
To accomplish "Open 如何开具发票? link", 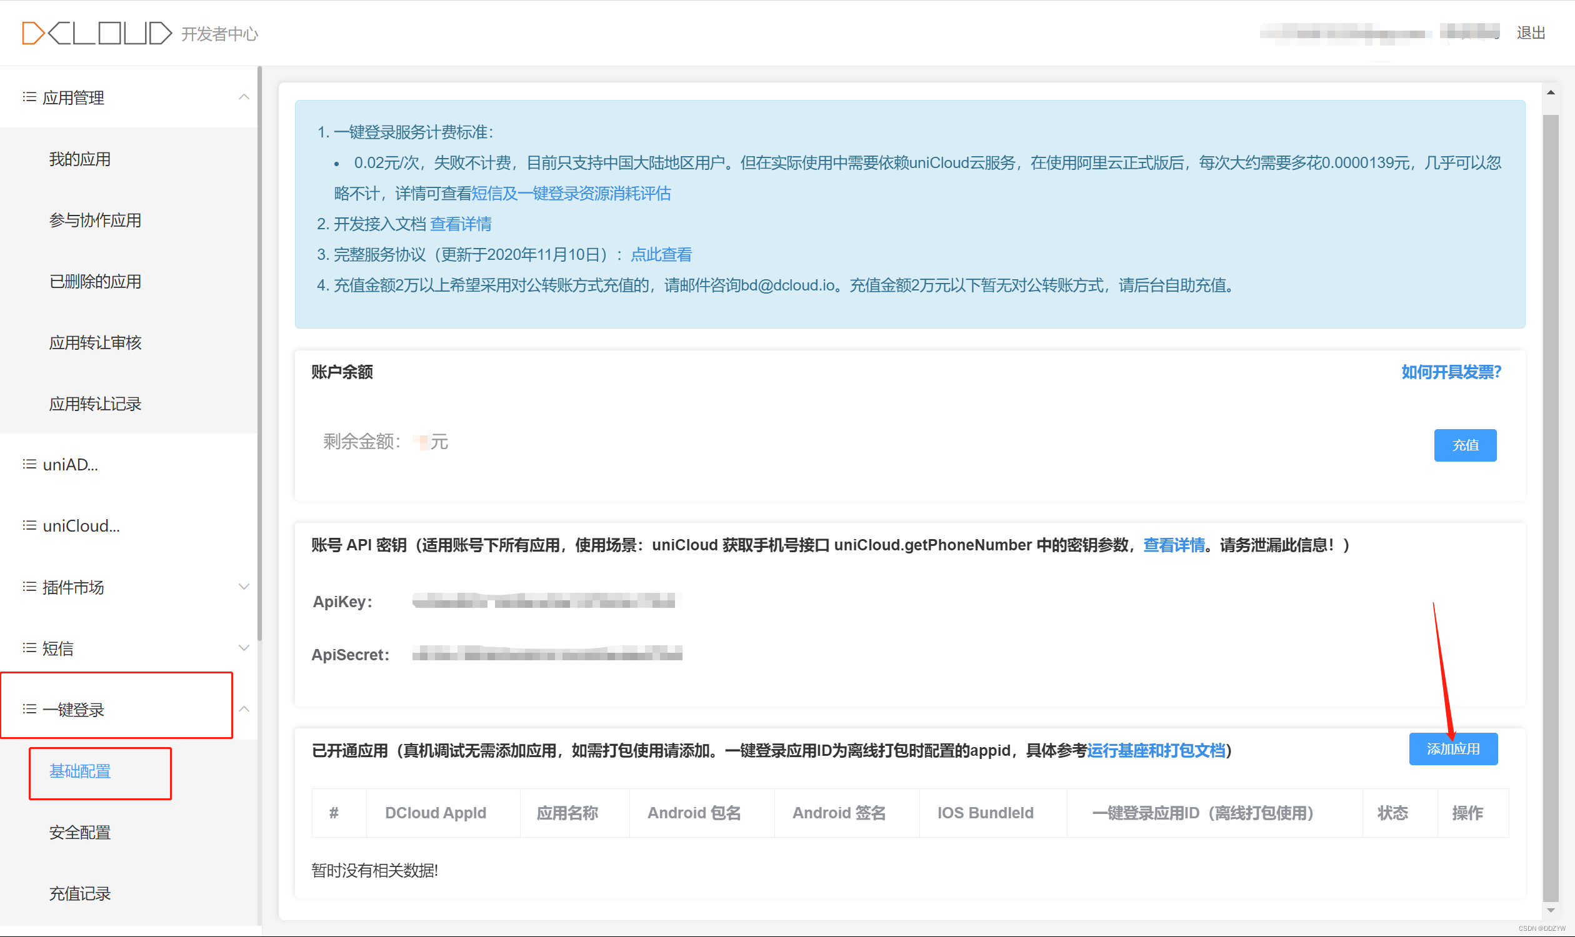I will click(x=1451, y=372).
